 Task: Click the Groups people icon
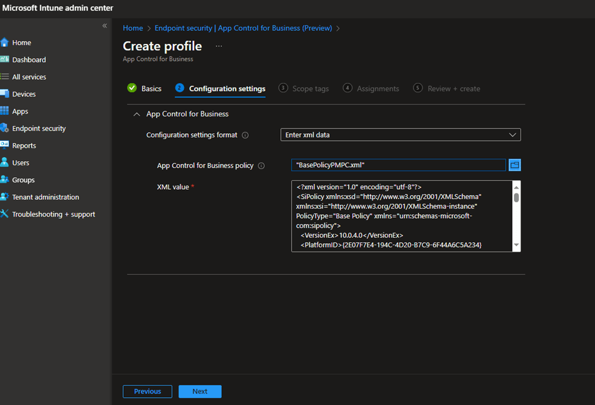pyautogui.click(x=4, y=180)
